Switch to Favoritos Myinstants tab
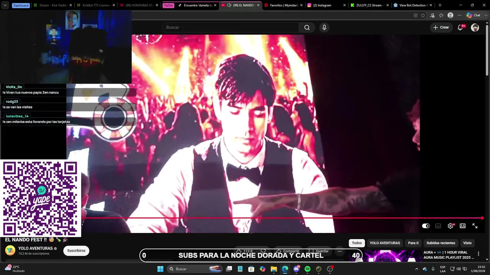Viewport: 490px width, 275px height. click(283, 5)
